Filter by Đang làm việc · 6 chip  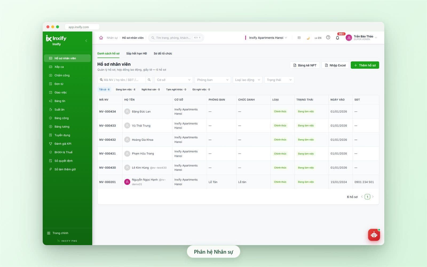tap(125, 89)
